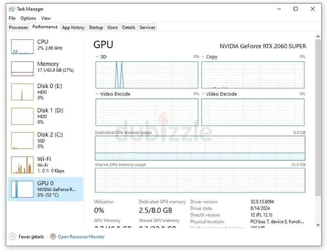The width and height of the screenshot is (327, 252).
Task: Open the View menu
Action: coord(46,18)
